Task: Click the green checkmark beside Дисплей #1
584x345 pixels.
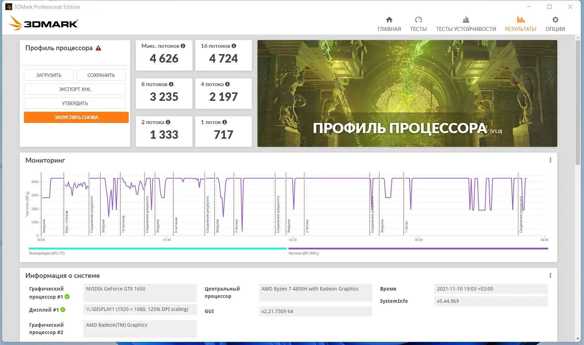Action: click(63, 310)
